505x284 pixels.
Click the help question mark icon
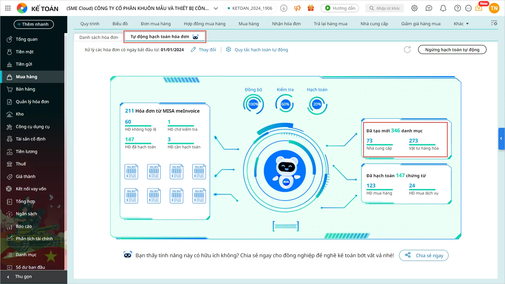click(457, 8)
